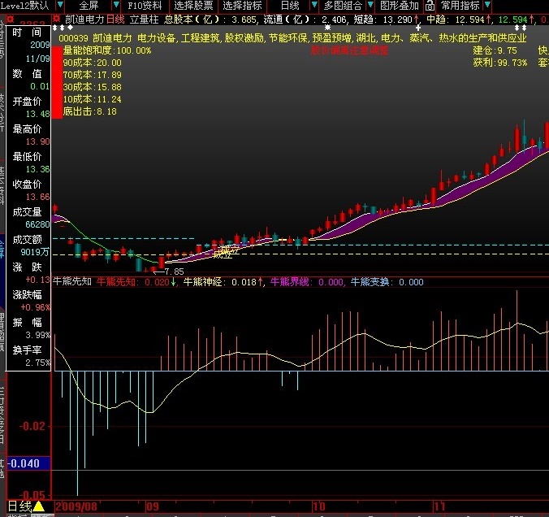Click the snowflake marker above the chart
This screenshot has width=549, height=517.
[327, 28]
